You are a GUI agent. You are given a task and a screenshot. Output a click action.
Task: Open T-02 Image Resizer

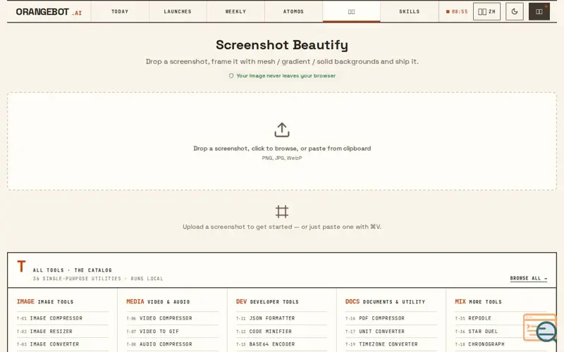(62, 331)
